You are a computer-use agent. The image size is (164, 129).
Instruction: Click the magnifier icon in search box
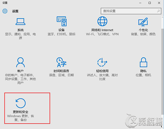(159, 11)
